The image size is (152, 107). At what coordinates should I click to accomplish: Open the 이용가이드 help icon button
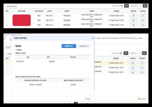click(142, 99)
